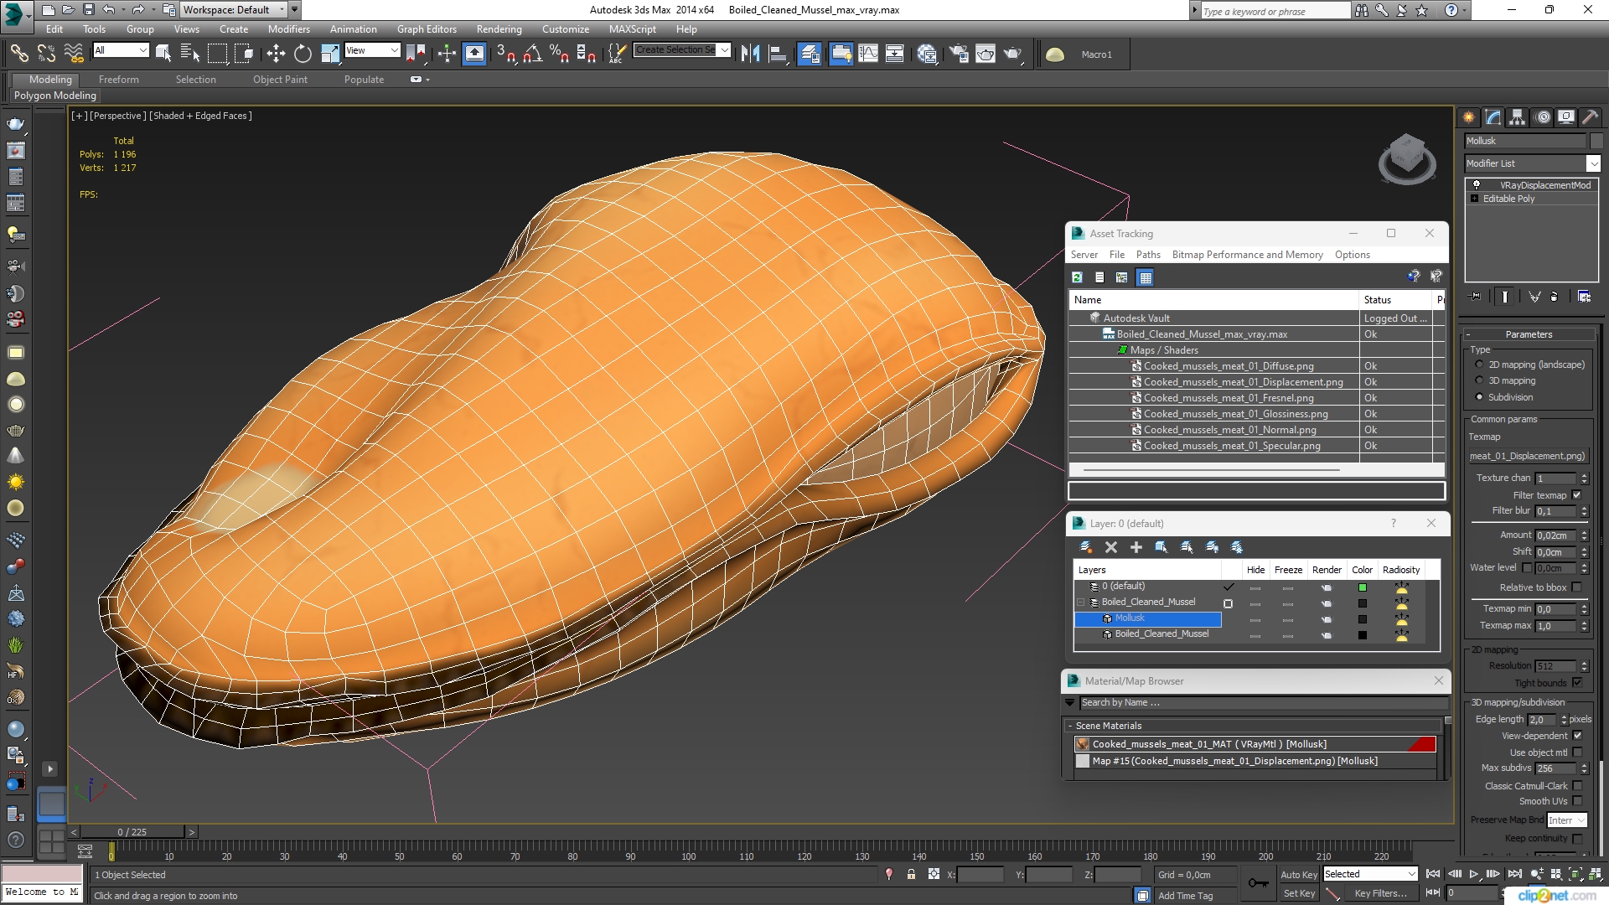The image size is (1609, 905).
Task: Select 3D mapping radio button
Action: click(1479, 380)
